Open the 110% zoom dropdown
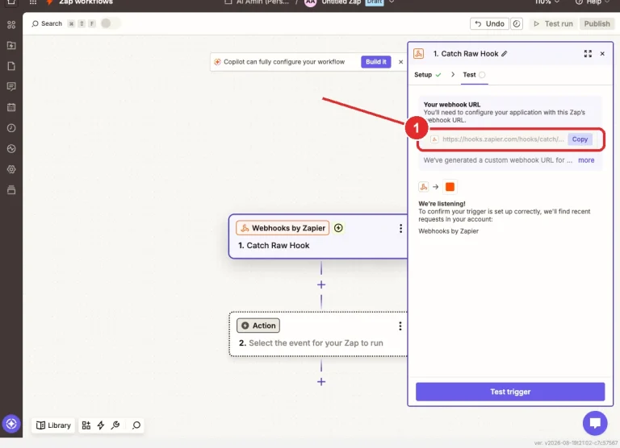This screenshot has width=620, height=448. 547,2
